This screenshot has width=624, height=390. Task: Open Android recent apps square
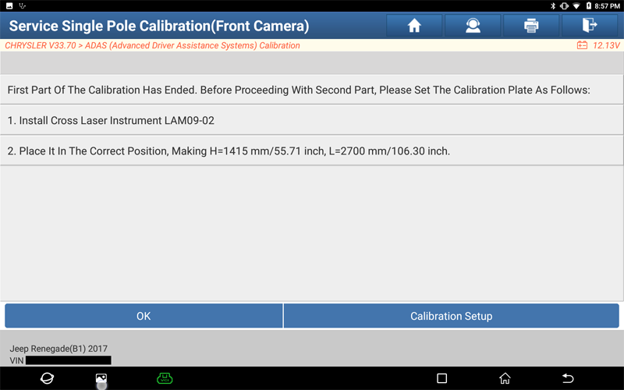tap(441, 378)
